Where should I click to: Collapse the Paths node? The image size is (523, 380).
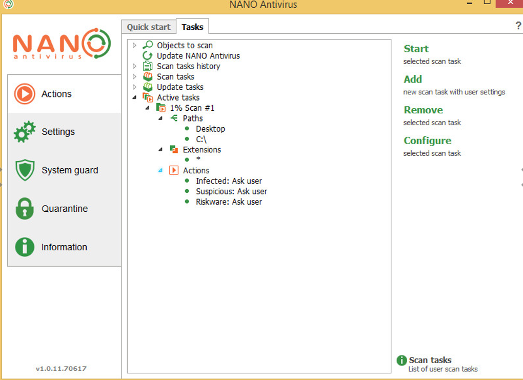[160, 118]
